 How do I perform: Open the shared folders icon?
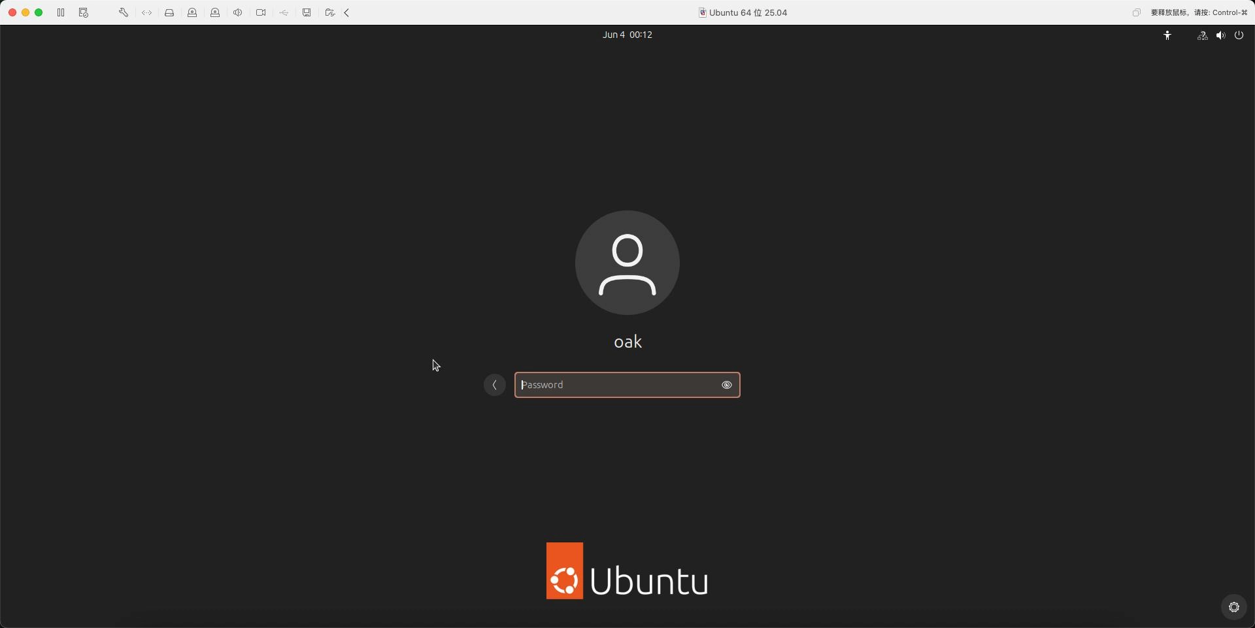(329, 12)
